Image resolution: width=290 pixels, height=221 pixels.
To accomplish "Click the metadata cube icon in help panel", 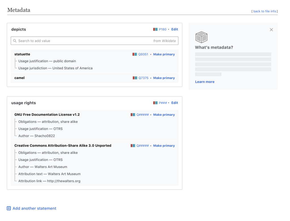I will tap(201, 37).
